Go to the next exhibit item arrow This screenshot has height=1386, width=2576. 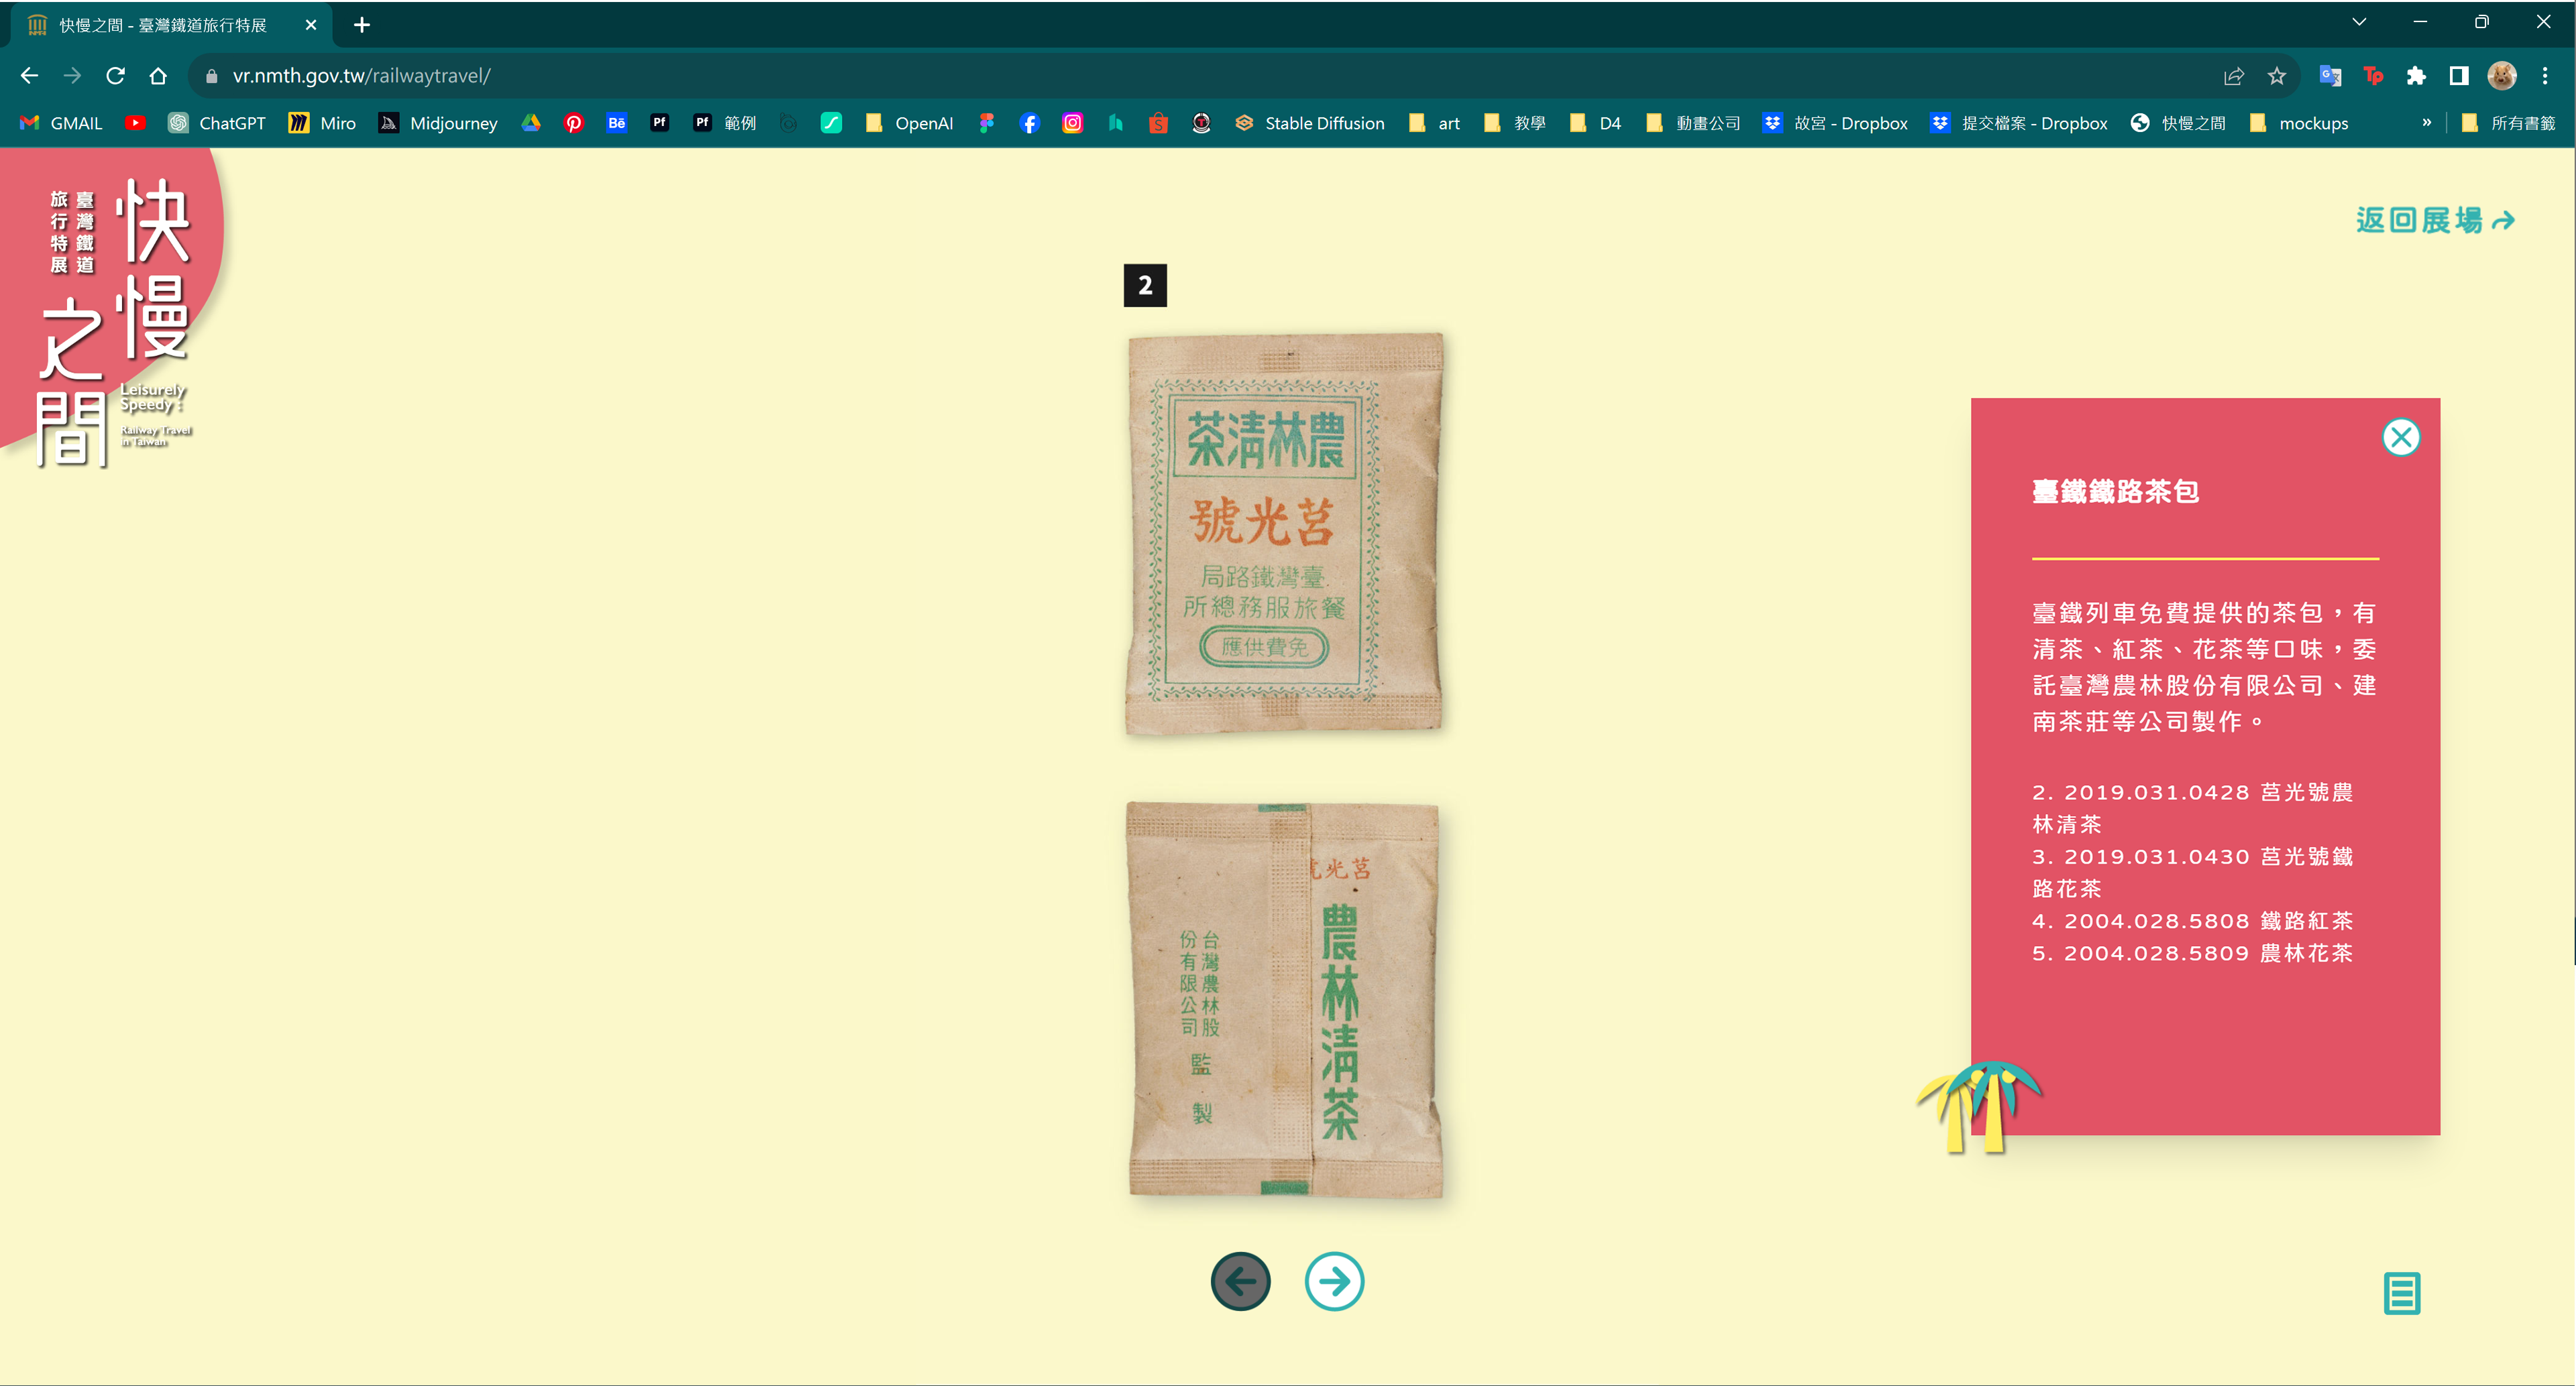coord(1334,1281)
